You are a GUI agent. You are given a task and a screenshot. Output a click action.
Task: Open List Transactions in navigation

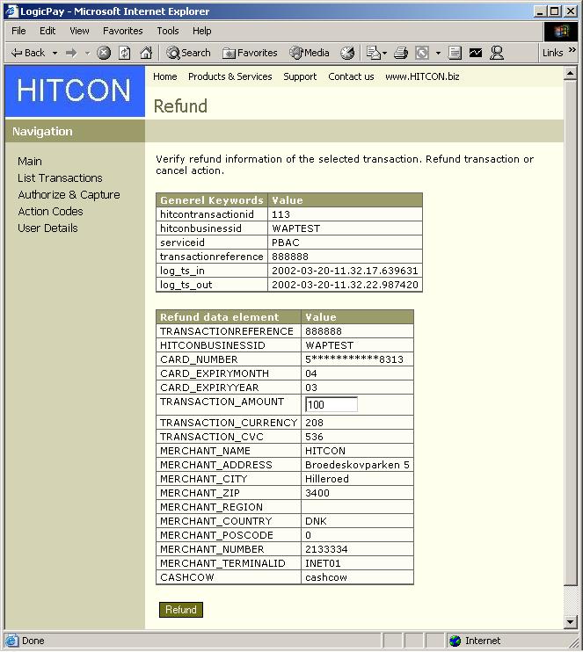pyautogui.click(x=60, y=177)
